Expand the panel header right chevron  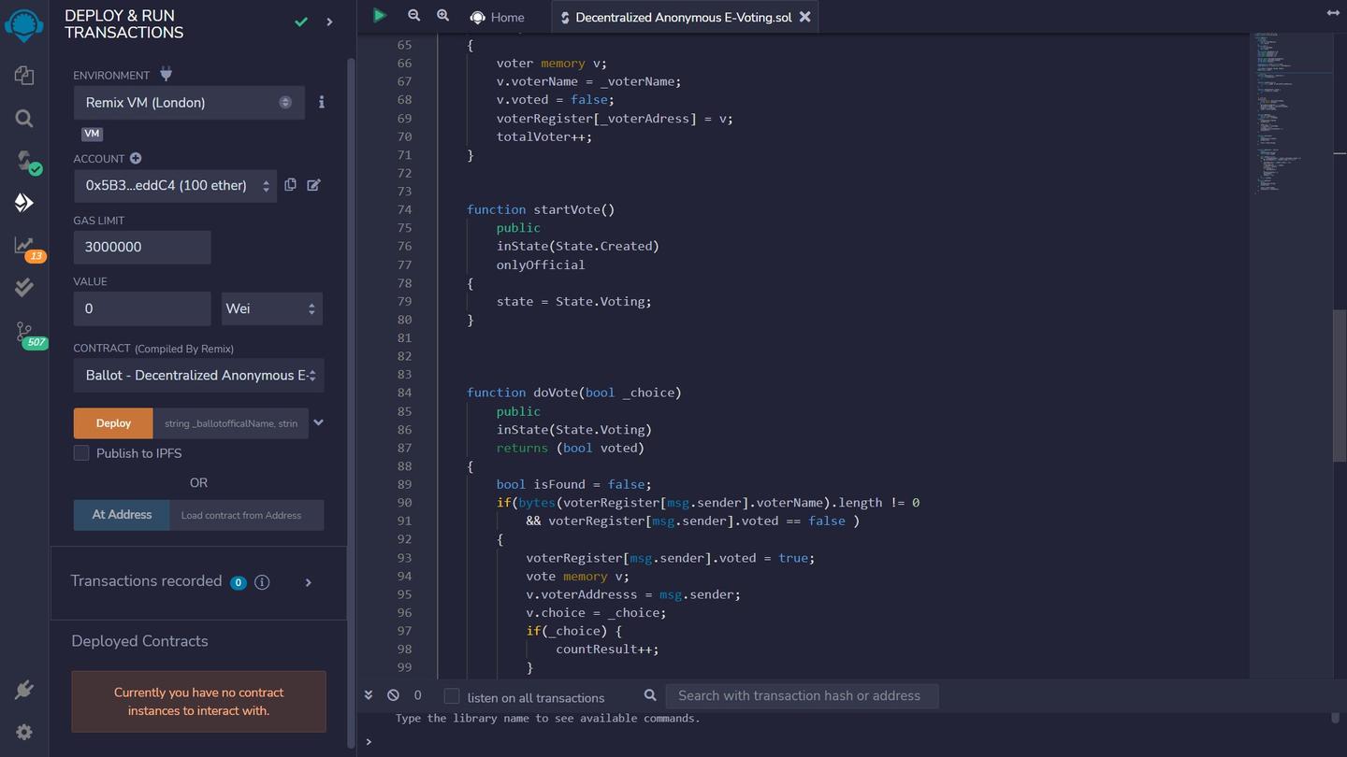pos(329,21)
